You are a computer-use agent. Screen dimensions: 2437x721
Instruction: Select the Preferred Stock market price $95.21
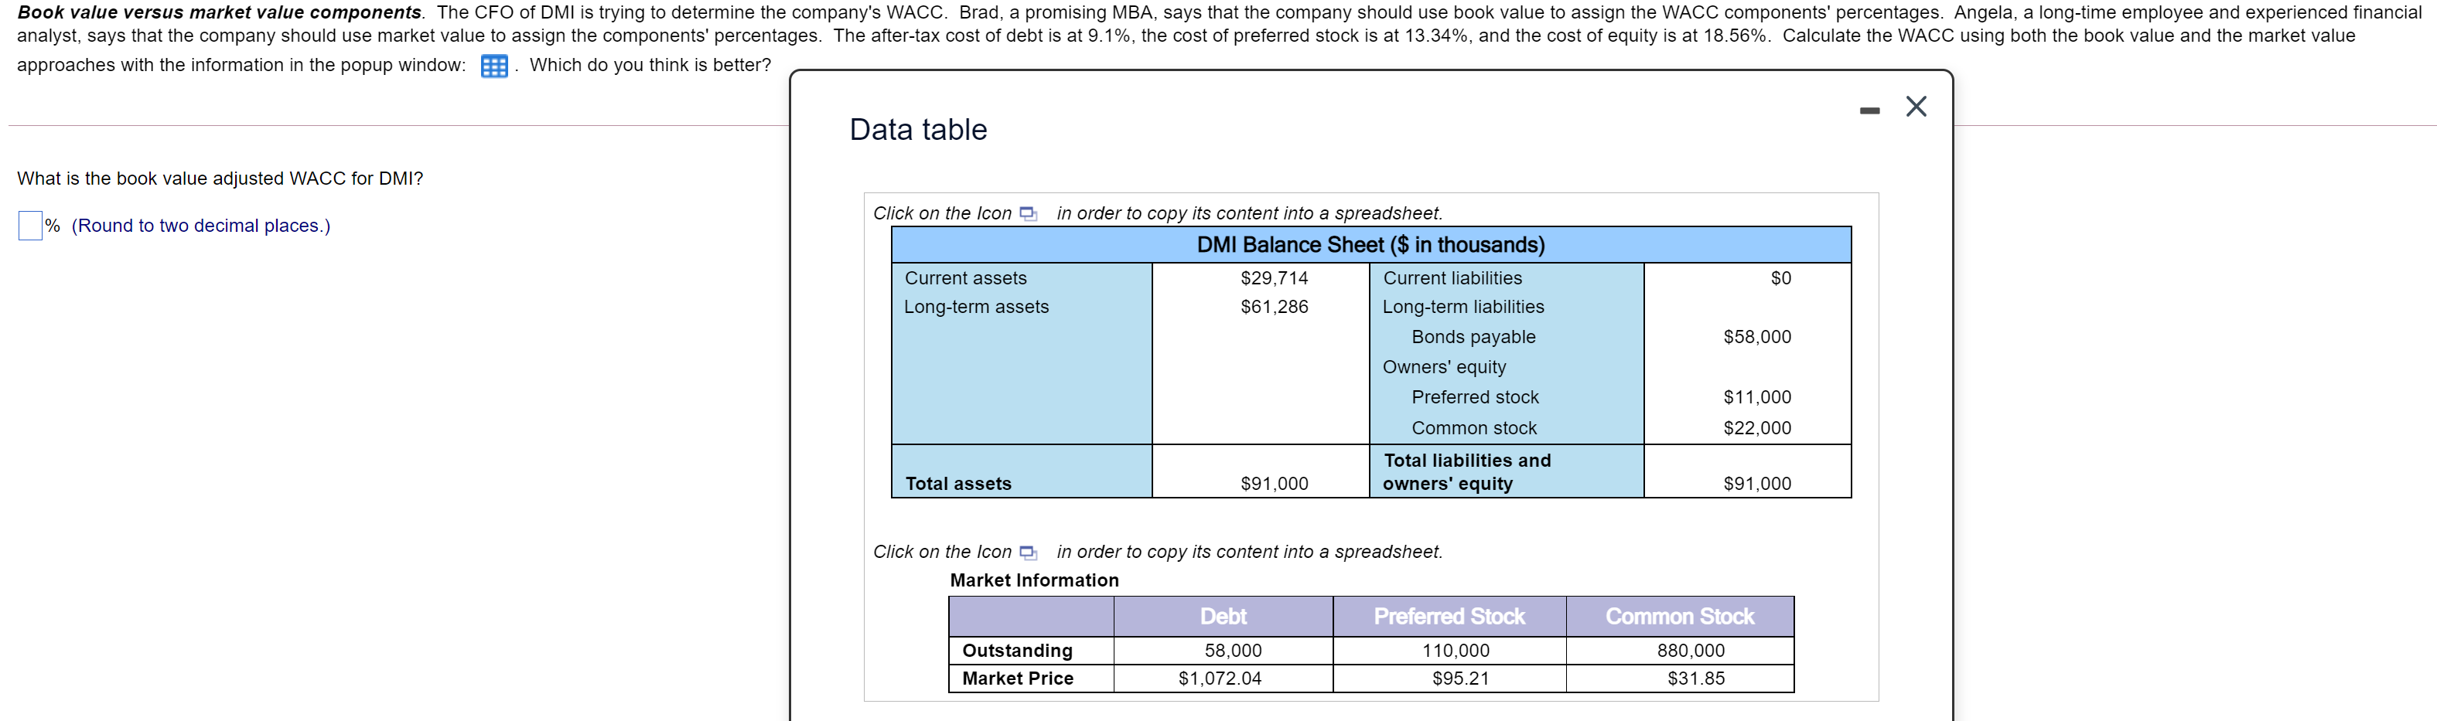click(x=1461, y=678)
